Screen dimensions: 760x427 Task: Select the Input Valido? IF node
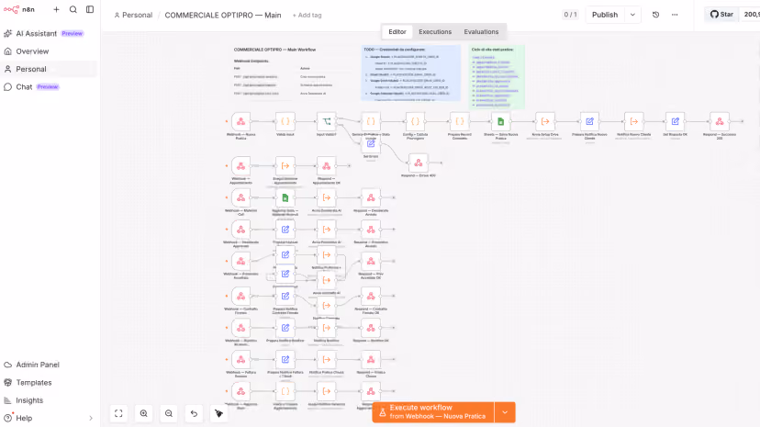tap(327, 121)
